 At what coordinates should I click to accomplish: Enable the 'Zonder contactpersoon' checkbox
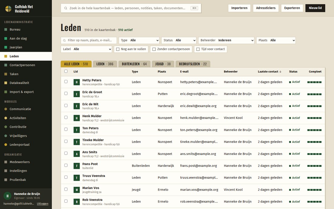[154, 49]
